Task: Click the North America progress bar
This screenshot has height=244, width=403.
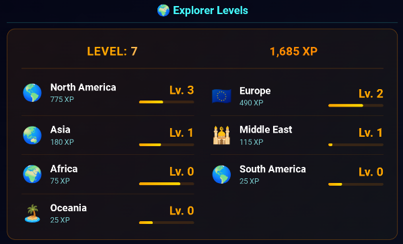Action: [x=167, y=102]
